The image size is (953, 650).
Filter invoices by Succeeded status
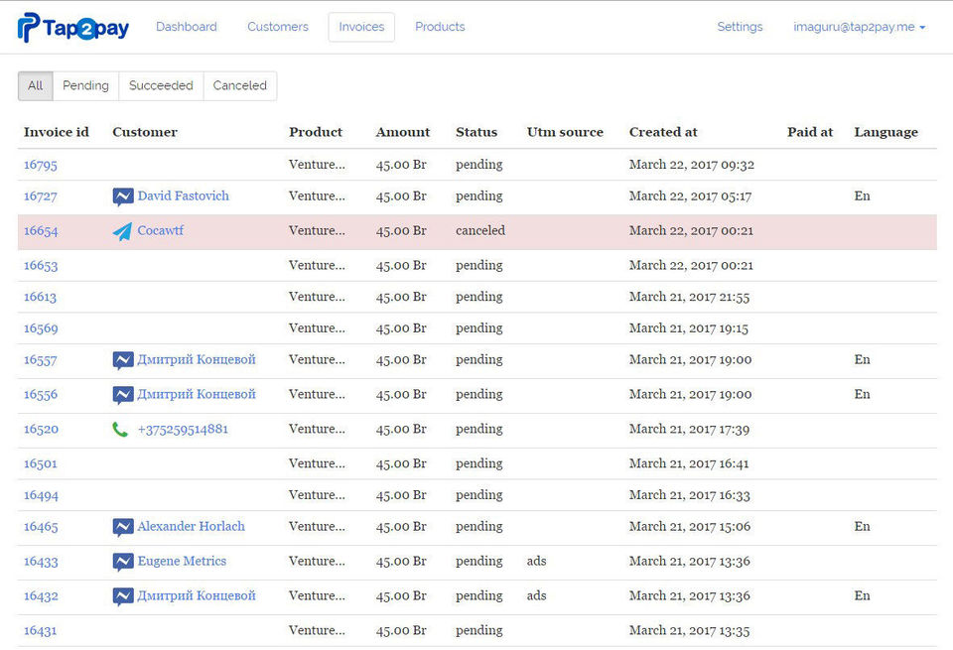161,86
